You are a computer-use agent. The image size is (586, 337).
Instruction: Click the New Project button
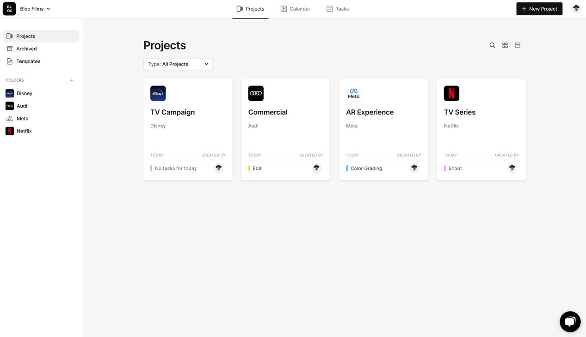pyautogui.click(x=539, y=9)
